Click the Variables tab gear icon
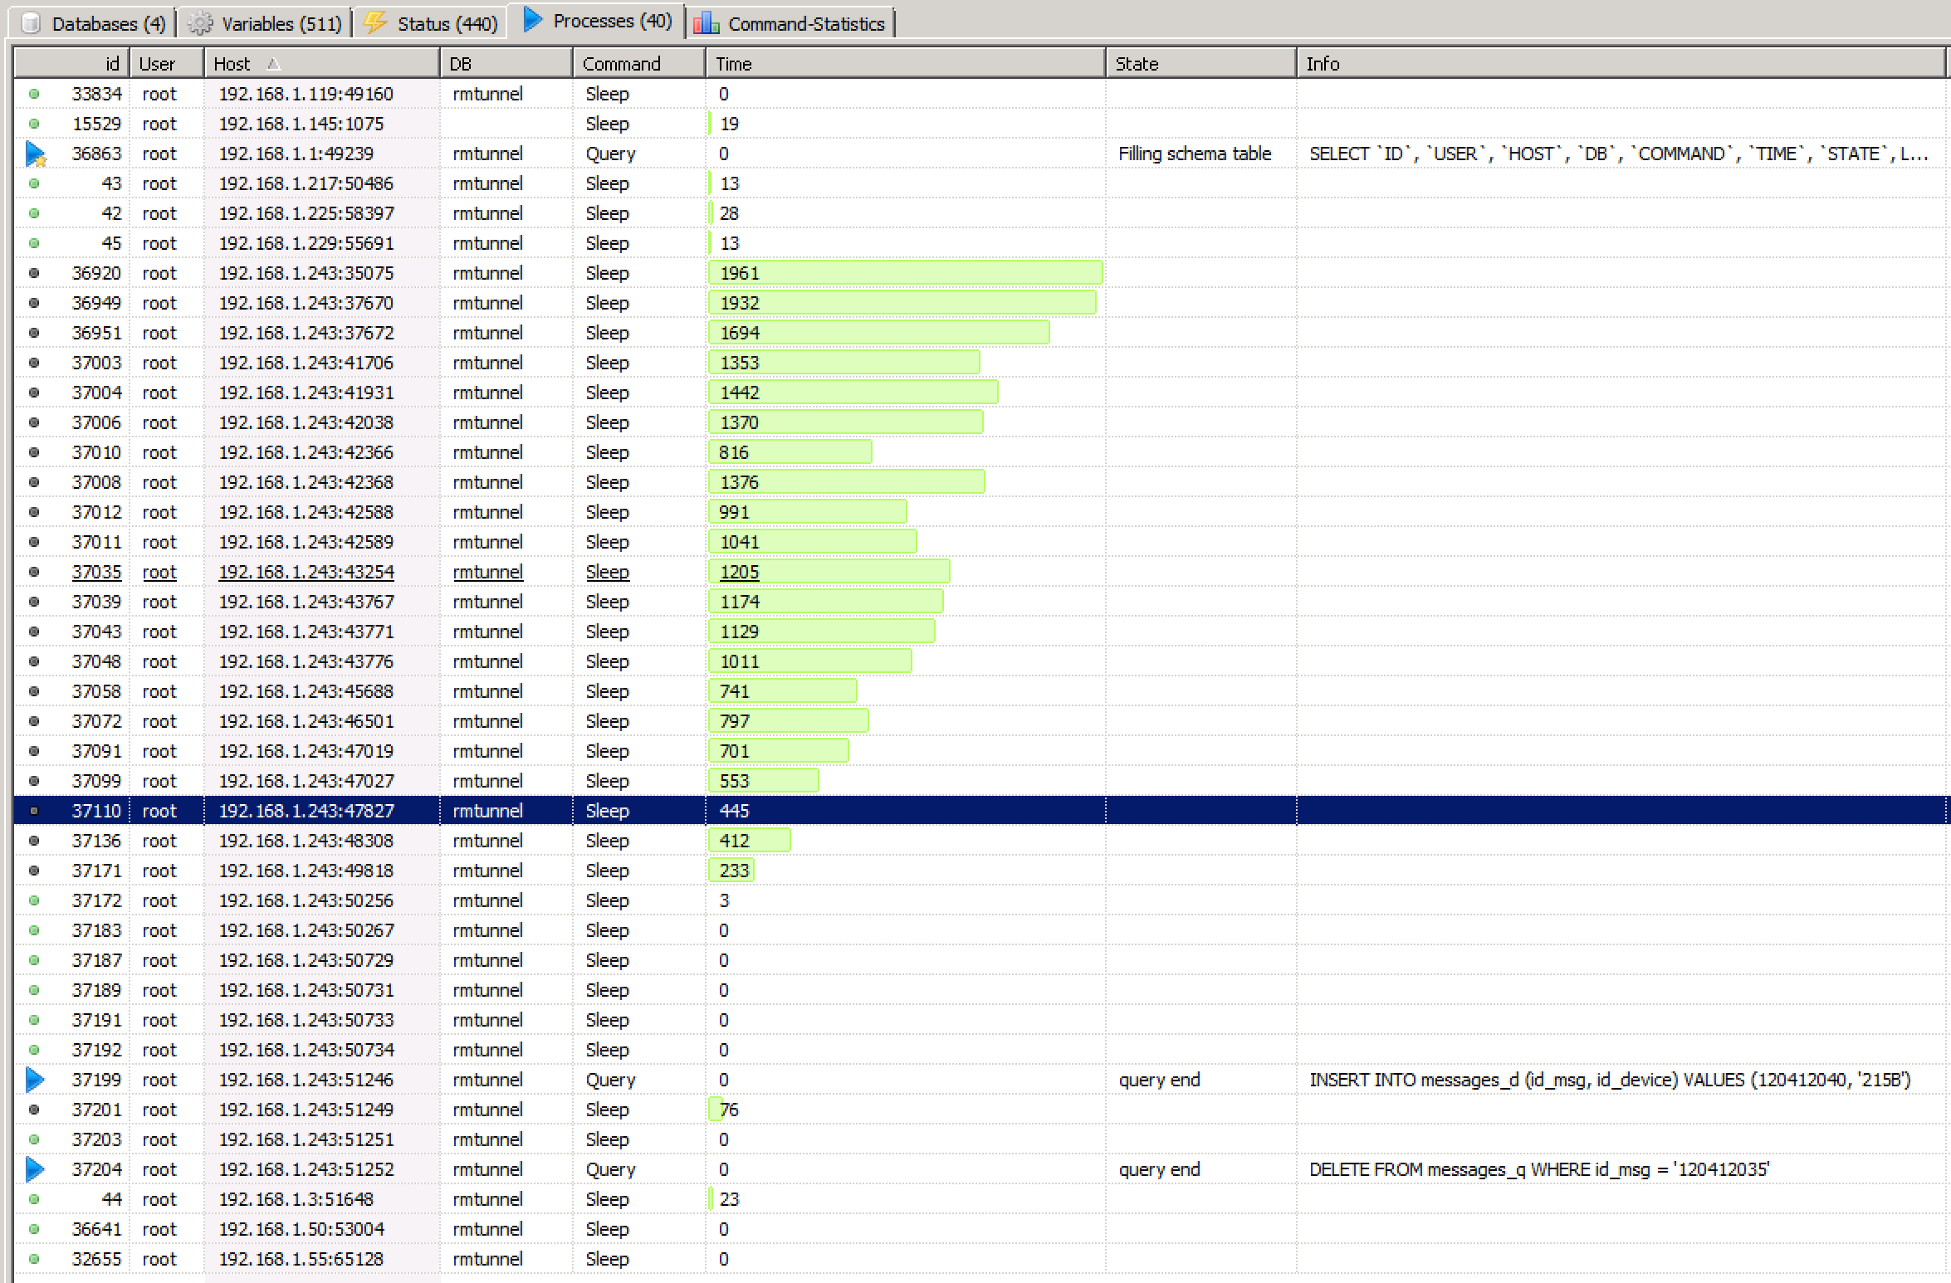Viewport: 1951px width, 1283px height. [200, 23]
